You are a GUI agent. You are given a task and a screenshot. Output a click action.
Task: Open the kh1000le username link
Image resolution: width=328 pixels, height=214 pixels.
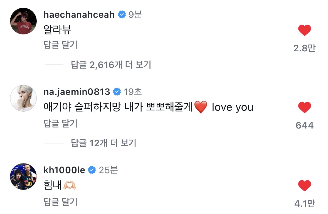click(x=64, y=170)
